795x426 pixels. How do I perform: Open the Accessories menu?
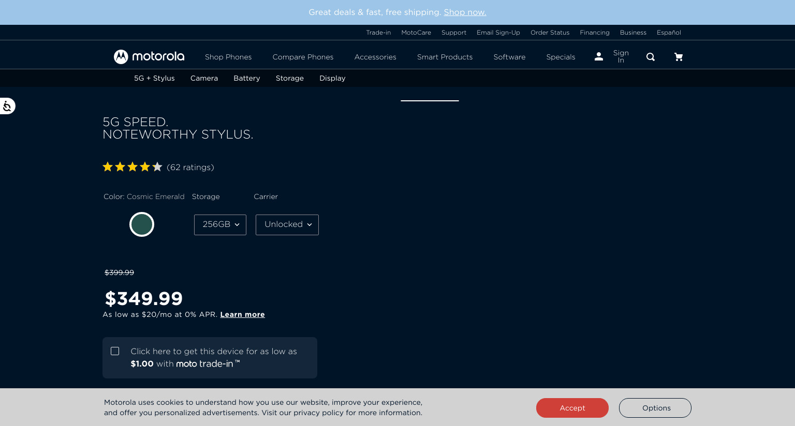coord(375,57)
